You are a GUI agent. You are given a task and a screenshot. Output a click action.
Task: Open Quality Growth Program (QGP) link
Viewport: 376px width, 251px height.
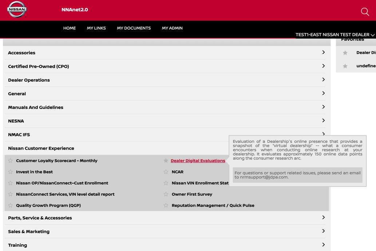point(48,205)
